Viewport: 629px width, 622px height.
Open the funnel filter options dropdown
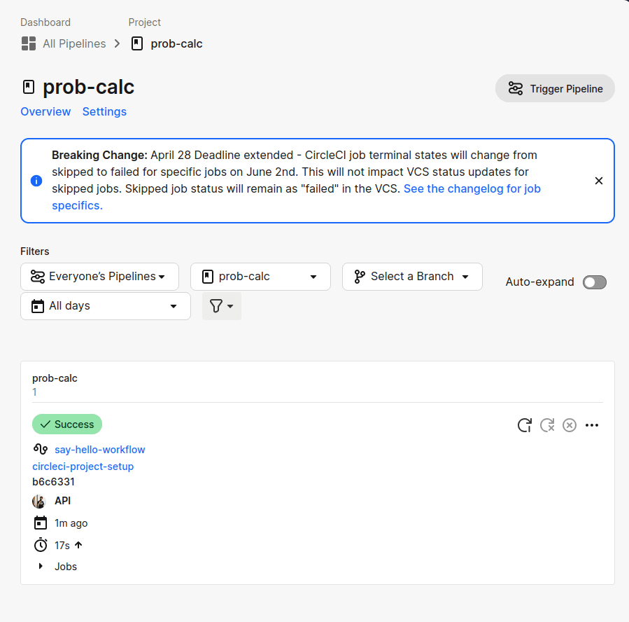pyautogui.click(x=221, y=306)
